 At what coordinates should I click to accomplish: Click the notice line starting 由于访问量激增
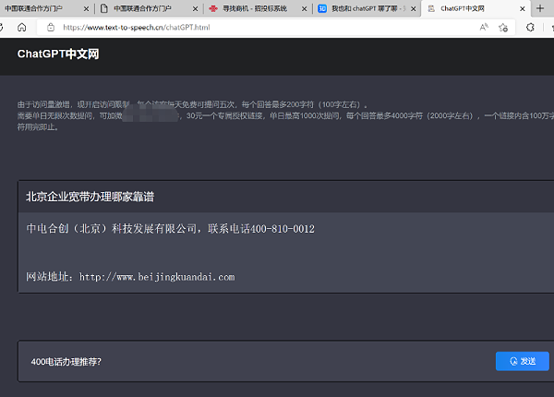pos(193,104)
